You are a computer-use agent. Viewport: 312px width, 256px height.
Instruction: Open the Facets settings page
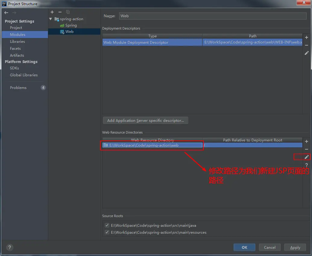coord(15,48)
